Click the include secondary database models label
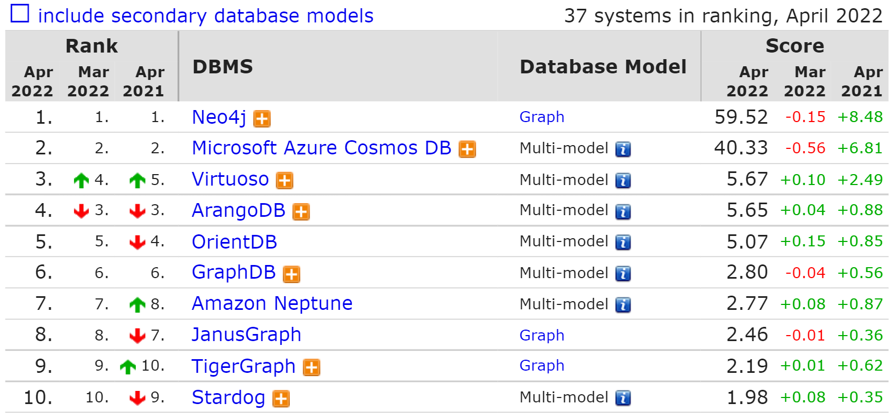 pos(205,16)
